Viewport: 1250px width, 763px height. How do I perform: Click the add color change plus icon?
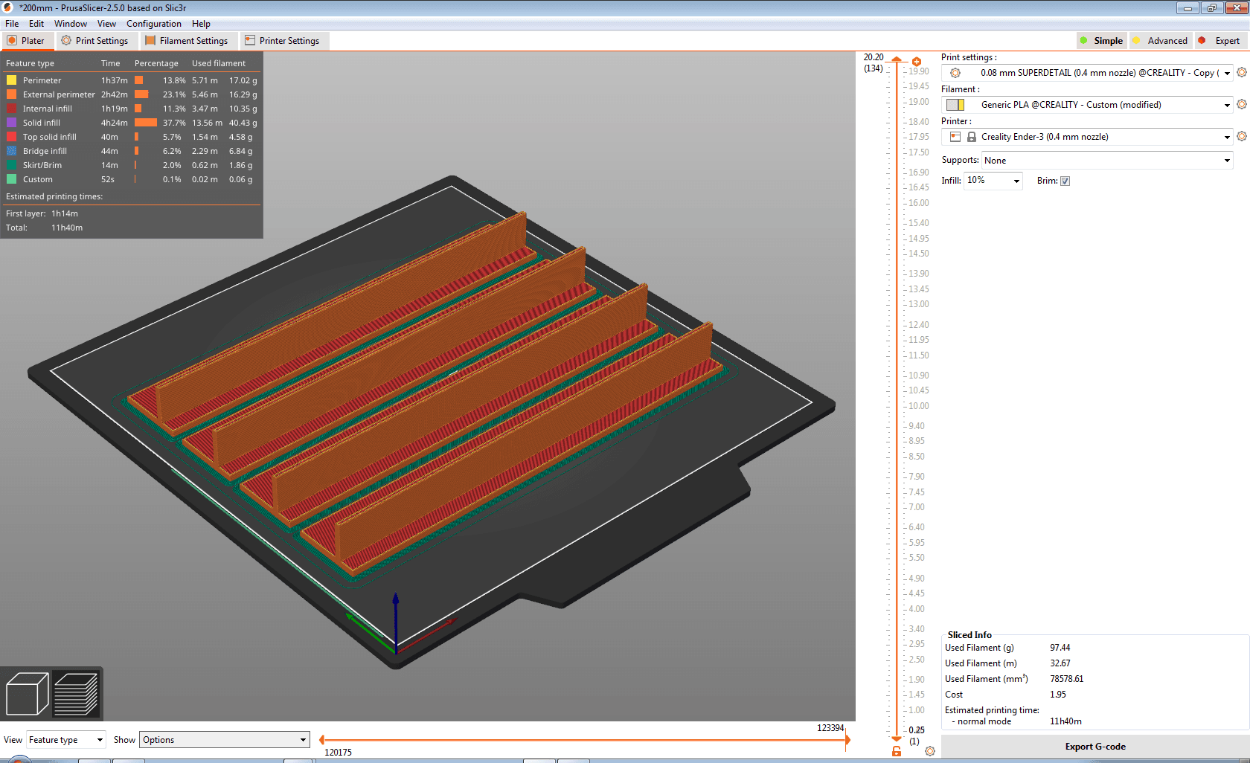click(x=917, y=62)
